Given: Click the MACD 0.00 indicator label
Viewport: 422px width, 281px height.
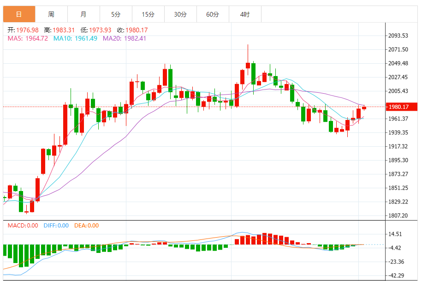Looking at the screenshot, I should 23,226.
